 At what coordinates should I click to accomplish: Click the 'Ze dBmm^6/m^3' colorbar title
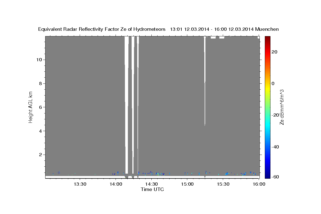point(282,107)
